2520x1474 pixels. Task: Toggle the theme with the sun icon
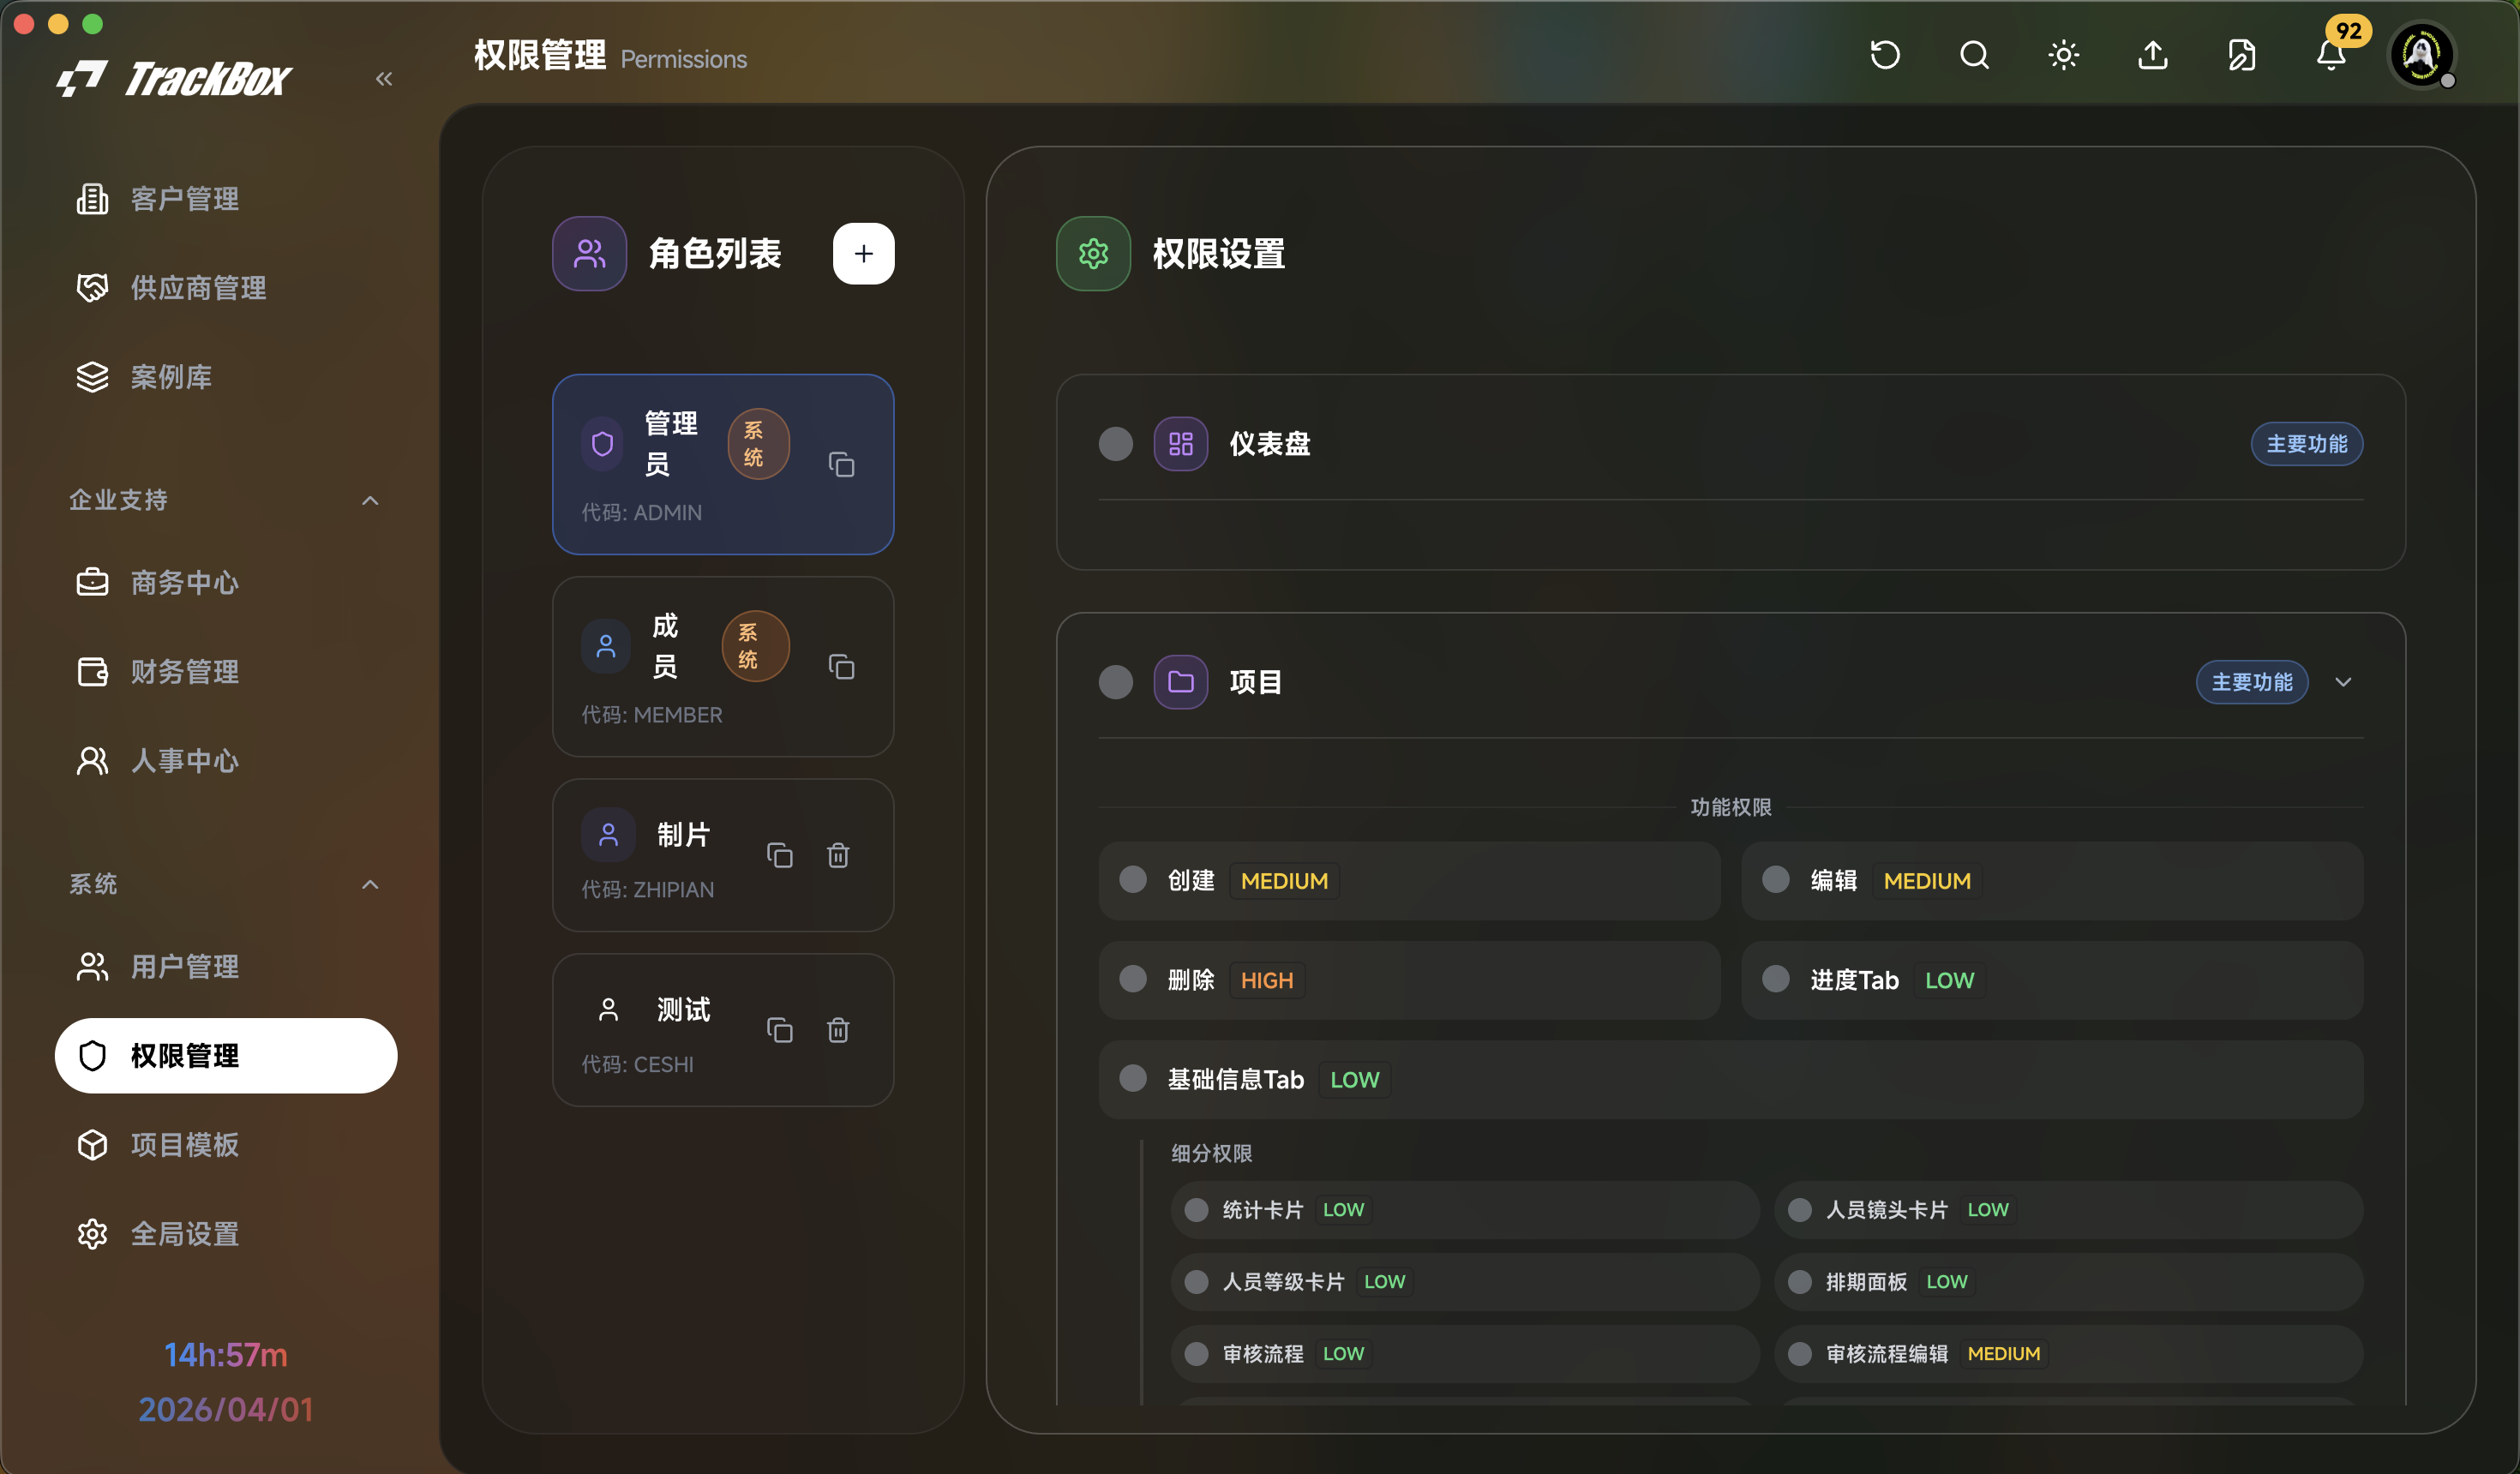(x=2063, y=55)
